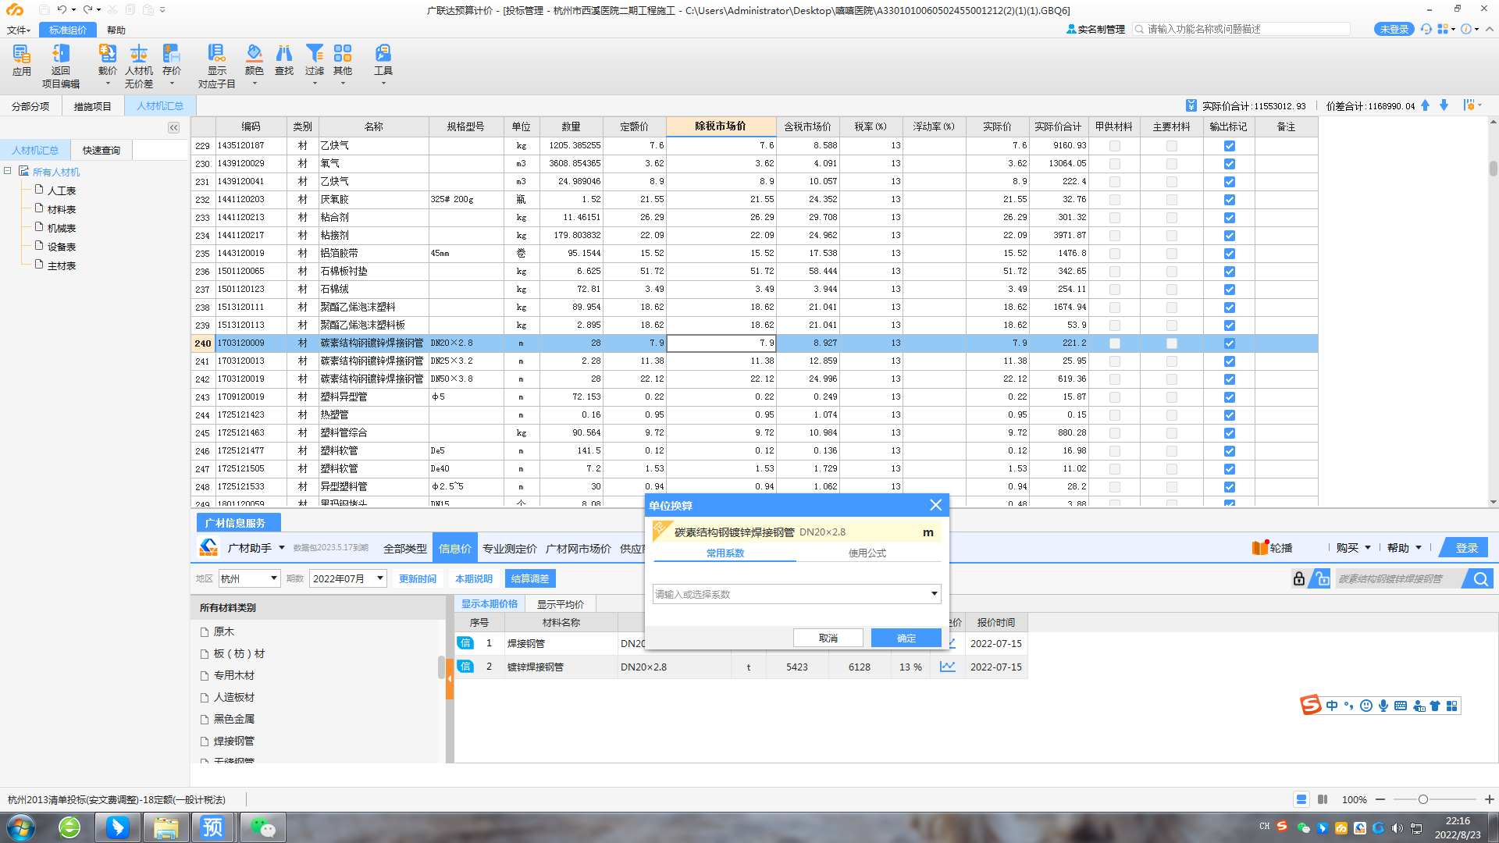Image resolution: width=1499 pixels, height=843 pixels.
Task: Click the 信 badge on 焊接钢管 row
Action: pyautogui.click(x=465, y=643)
